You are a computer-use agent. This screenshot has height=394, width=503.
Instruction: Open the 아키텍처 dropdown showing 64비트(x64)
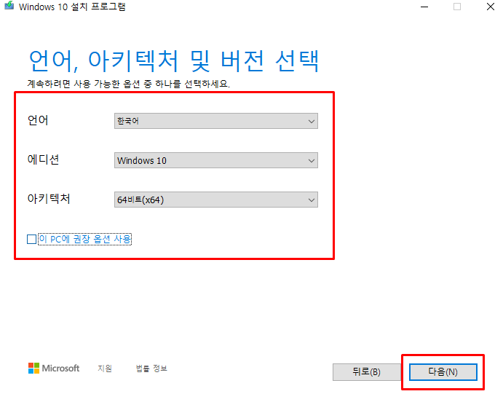click(216, 200)
